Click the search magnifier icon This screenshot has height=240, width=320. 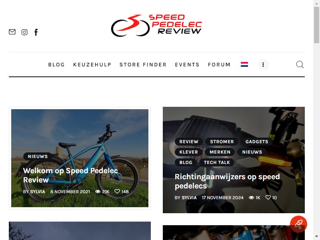click(300, 64)
